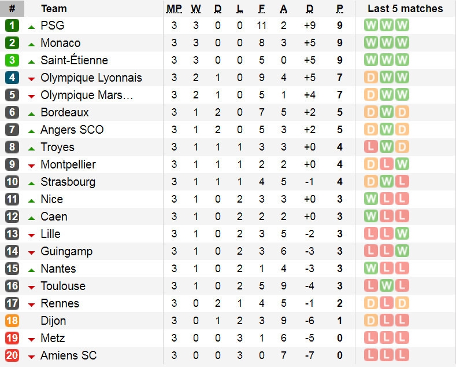Viewport: 456px width, 367px height.
Task: Click Olympique Lyonnais' rank 4 blue badge
Action: coord(12,78)
